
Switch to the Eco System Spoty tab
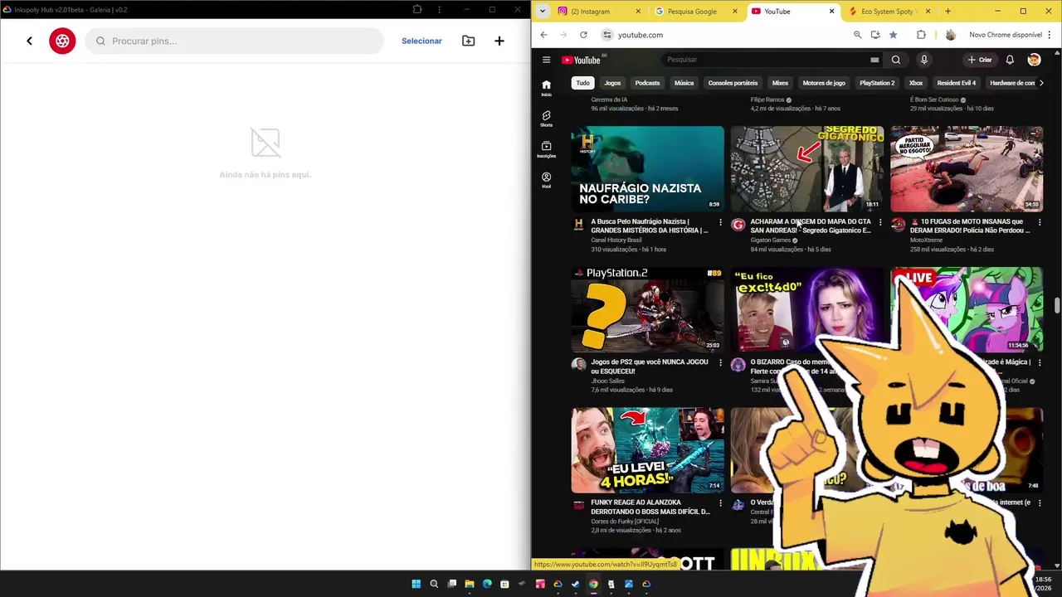(888, 12)
